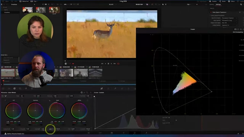Click the Shadows value field
The height and width of the screenshot is (137, 244).
28,129
